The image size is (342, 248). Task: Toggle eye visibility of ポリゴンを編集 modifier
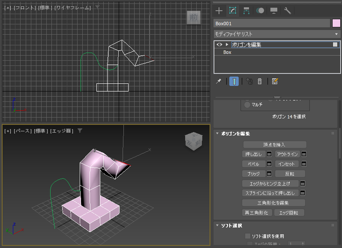219,44
